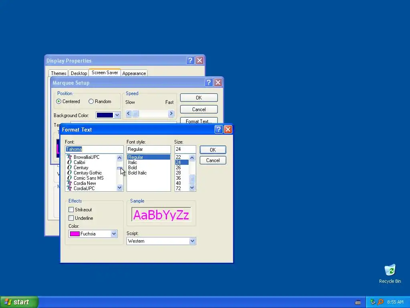Select Calibri font name
Screen dimensions: 410x308
click(x=79, y=162)
